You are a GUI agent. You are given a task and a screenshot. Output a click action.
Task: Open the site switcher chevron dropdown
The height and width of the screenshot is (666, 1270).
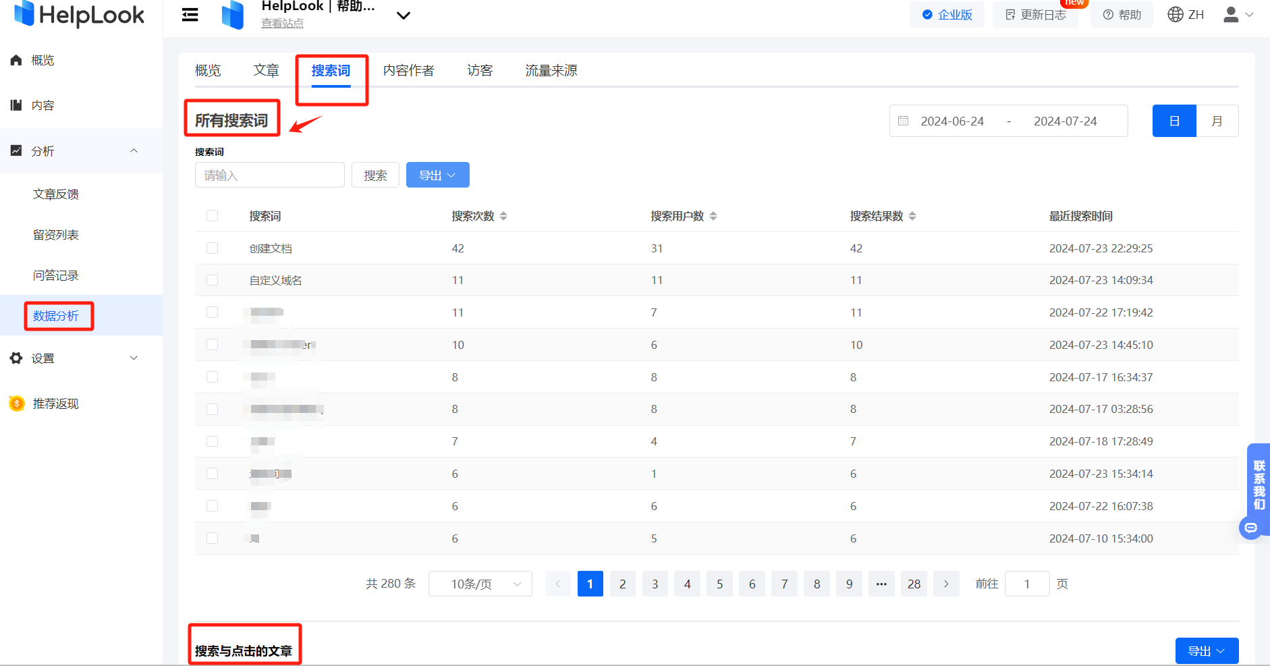[x=404, y=16]
